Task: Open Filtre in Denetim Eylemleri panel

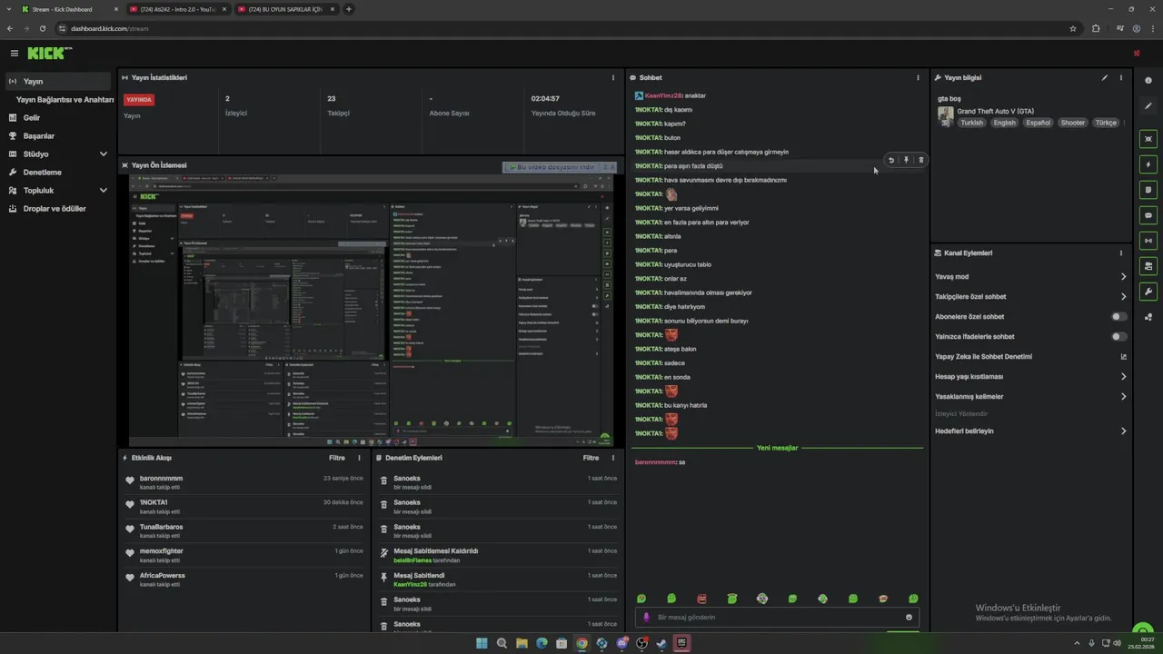Action: pyautogui.click(x=591, y=458)
